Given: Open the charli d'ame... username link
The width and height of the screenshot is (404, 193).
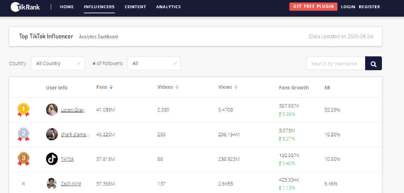Looking at the screenshot, I should (75, 134).
